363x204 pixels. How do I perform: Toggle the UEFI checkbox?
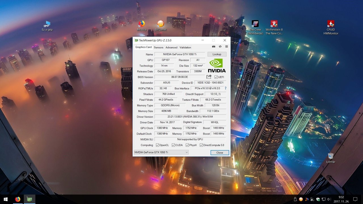tap(216, 77)
